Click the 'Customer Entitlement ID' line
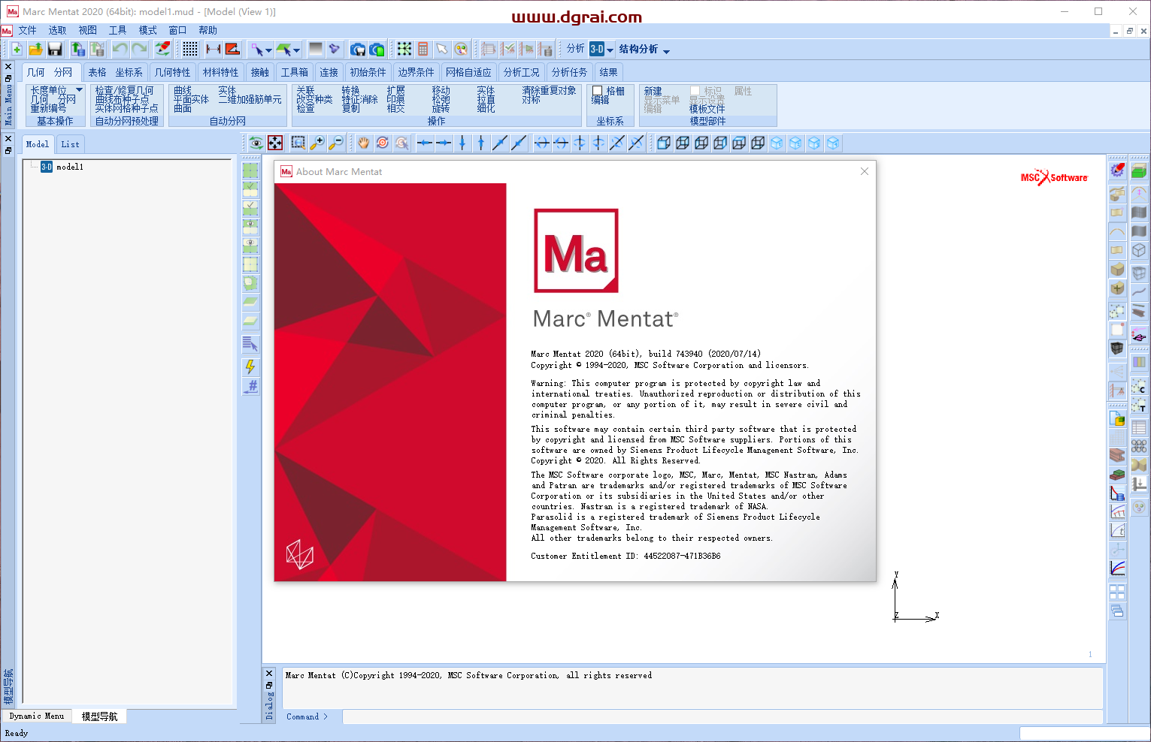This screenshot has height=742, width=1151. tap(625, 556)
